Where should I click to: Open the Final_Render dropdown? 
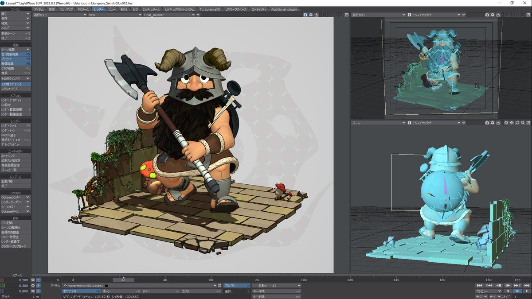[169, 15]
